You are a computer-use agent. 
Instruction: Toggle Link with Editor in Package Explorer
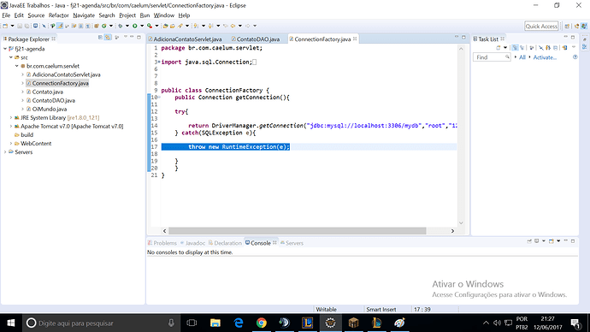point(108,38)
